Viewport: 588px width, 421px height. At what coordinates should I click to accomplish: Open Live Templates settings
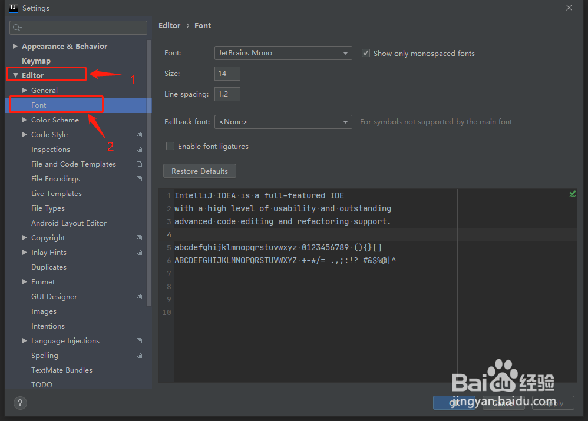pos(56,194)
